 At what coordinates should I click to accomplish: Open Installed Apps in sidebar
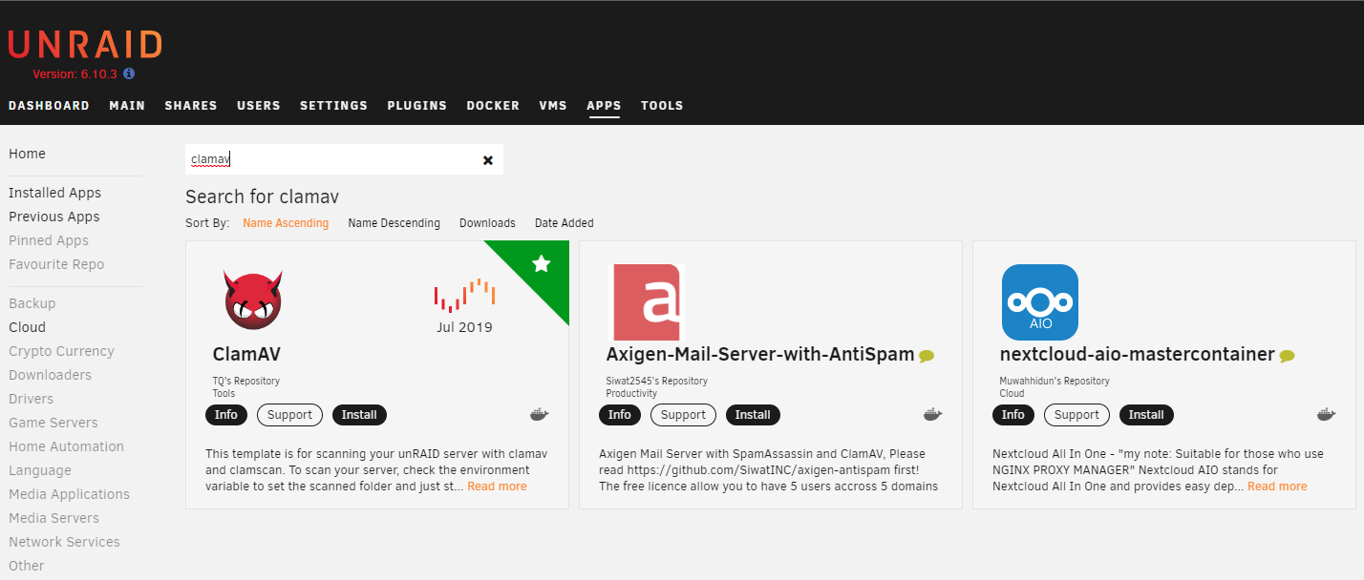(54, 193)
